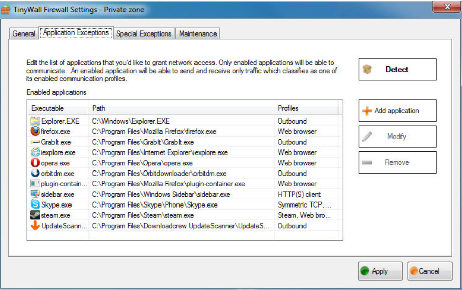Click the orange circle icon on Cancel

[414, 271]
